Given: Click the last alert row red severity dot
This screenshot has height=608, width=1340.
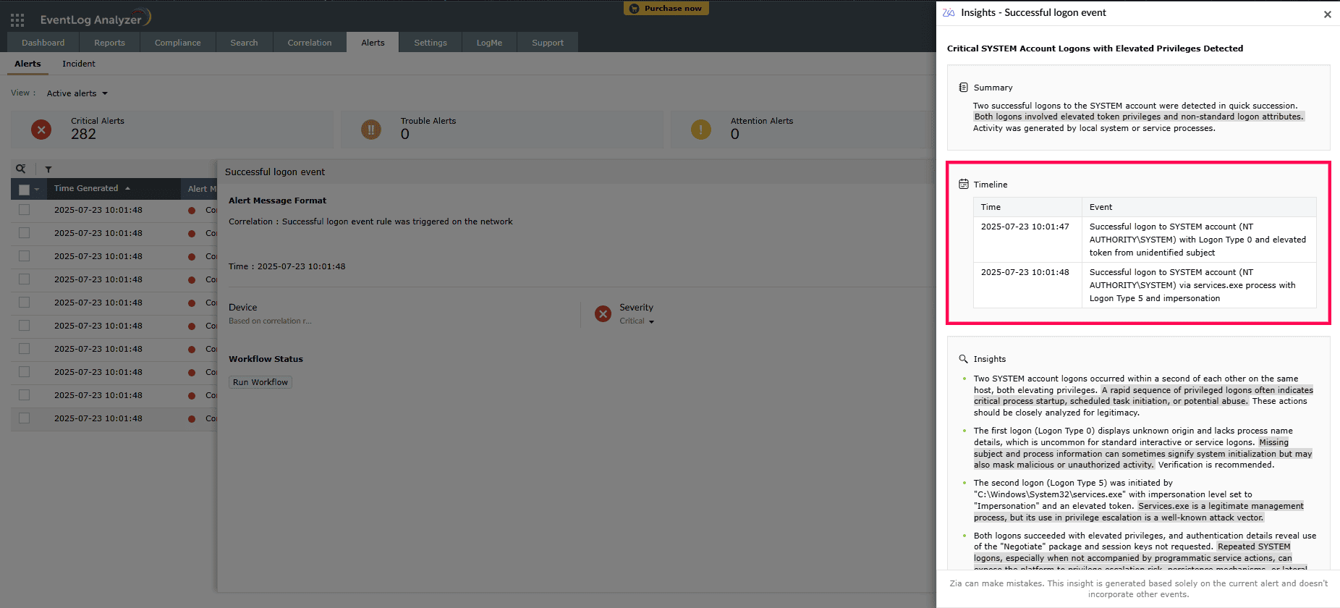Looking at the screenshot, I should 192,419.
